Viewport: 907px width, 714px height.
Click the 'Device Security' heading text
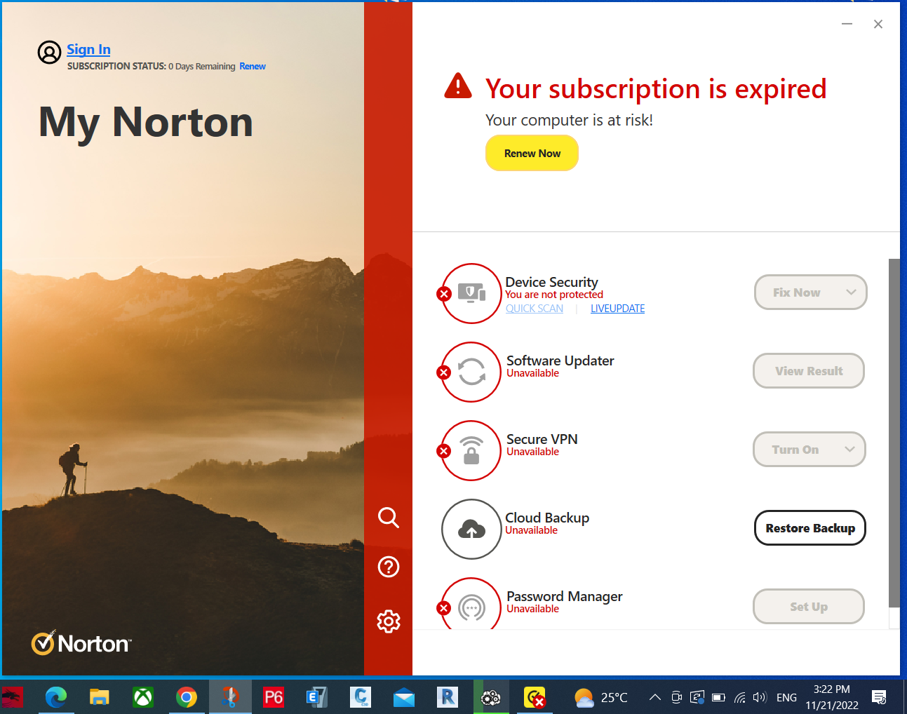pos(551,282)
